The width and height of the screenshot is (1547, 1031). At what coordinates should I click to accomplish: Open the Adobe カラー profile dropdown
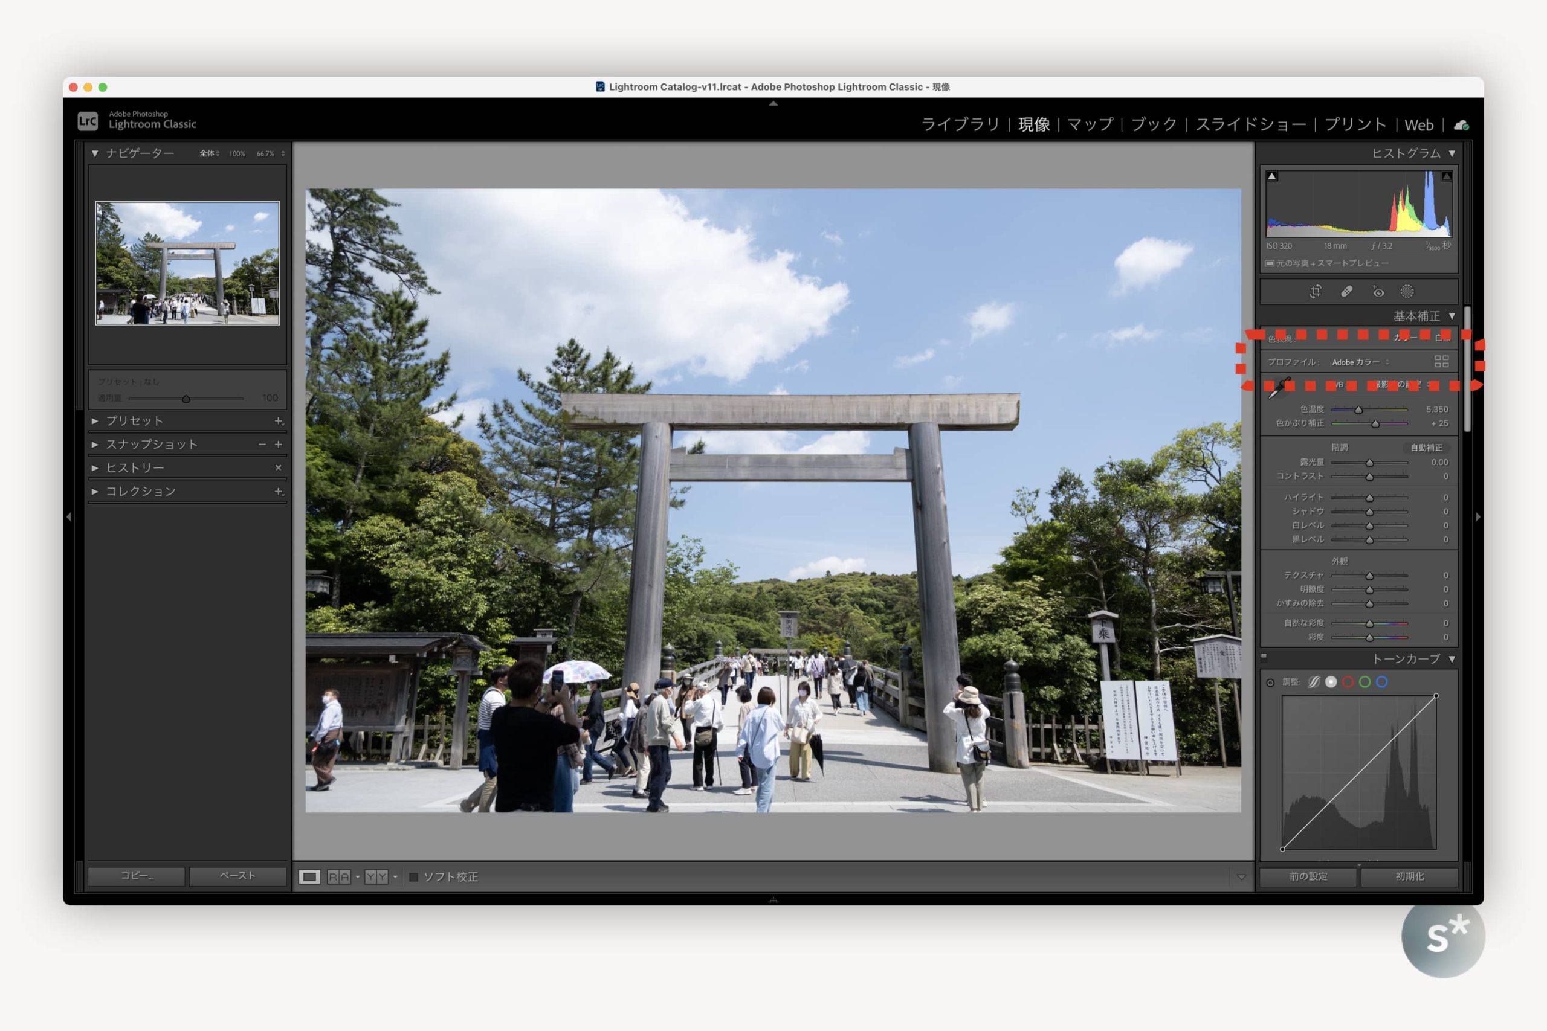click(1360, 362)
